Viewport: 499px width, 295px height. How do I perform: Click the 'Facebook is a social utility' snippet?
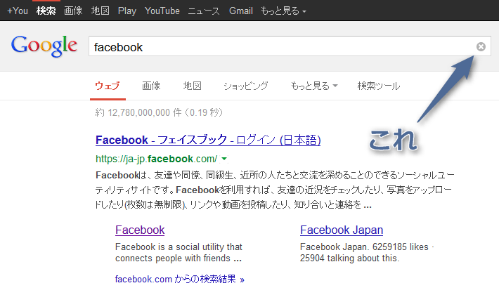tap(179, 252)
